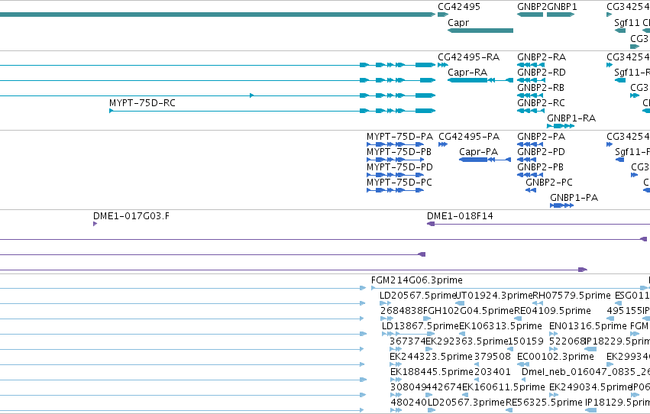Click the 480240 EST label
The height and width of the screenshot is (414, 650).
pyautogui.click(x=409, y=403)
